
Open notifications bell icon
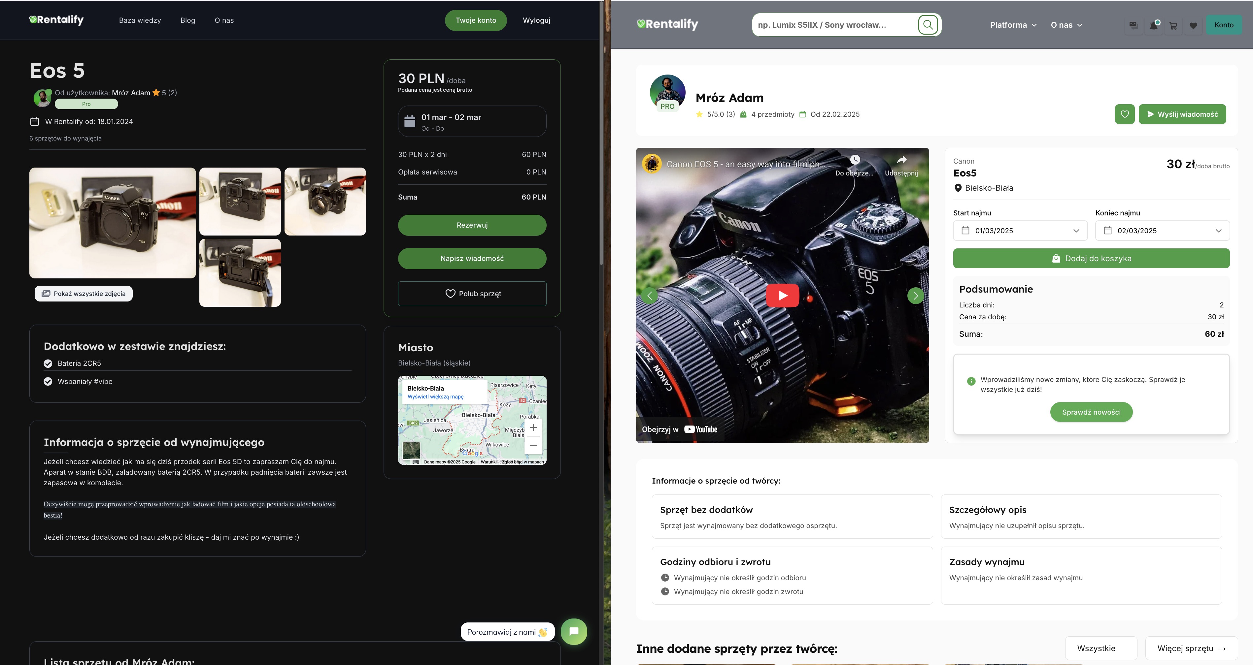[1153, 25]
